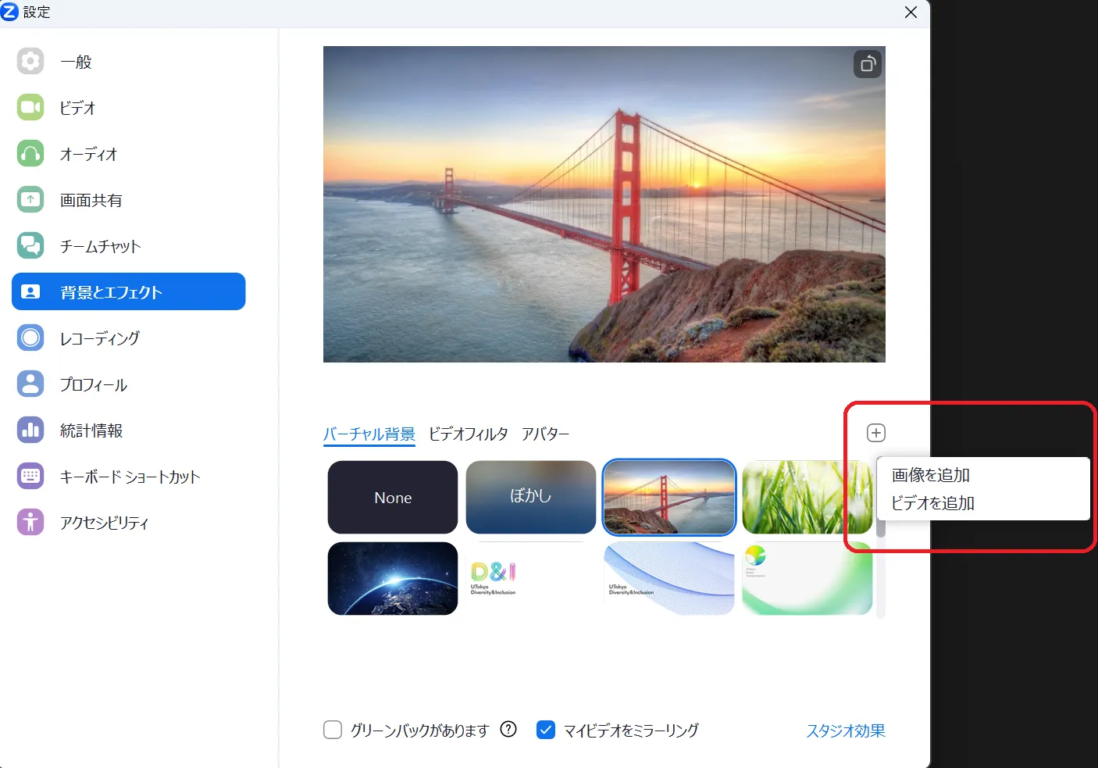
Task: Open アクセシビリティ accessibility icon
Action: coord(30,522)
